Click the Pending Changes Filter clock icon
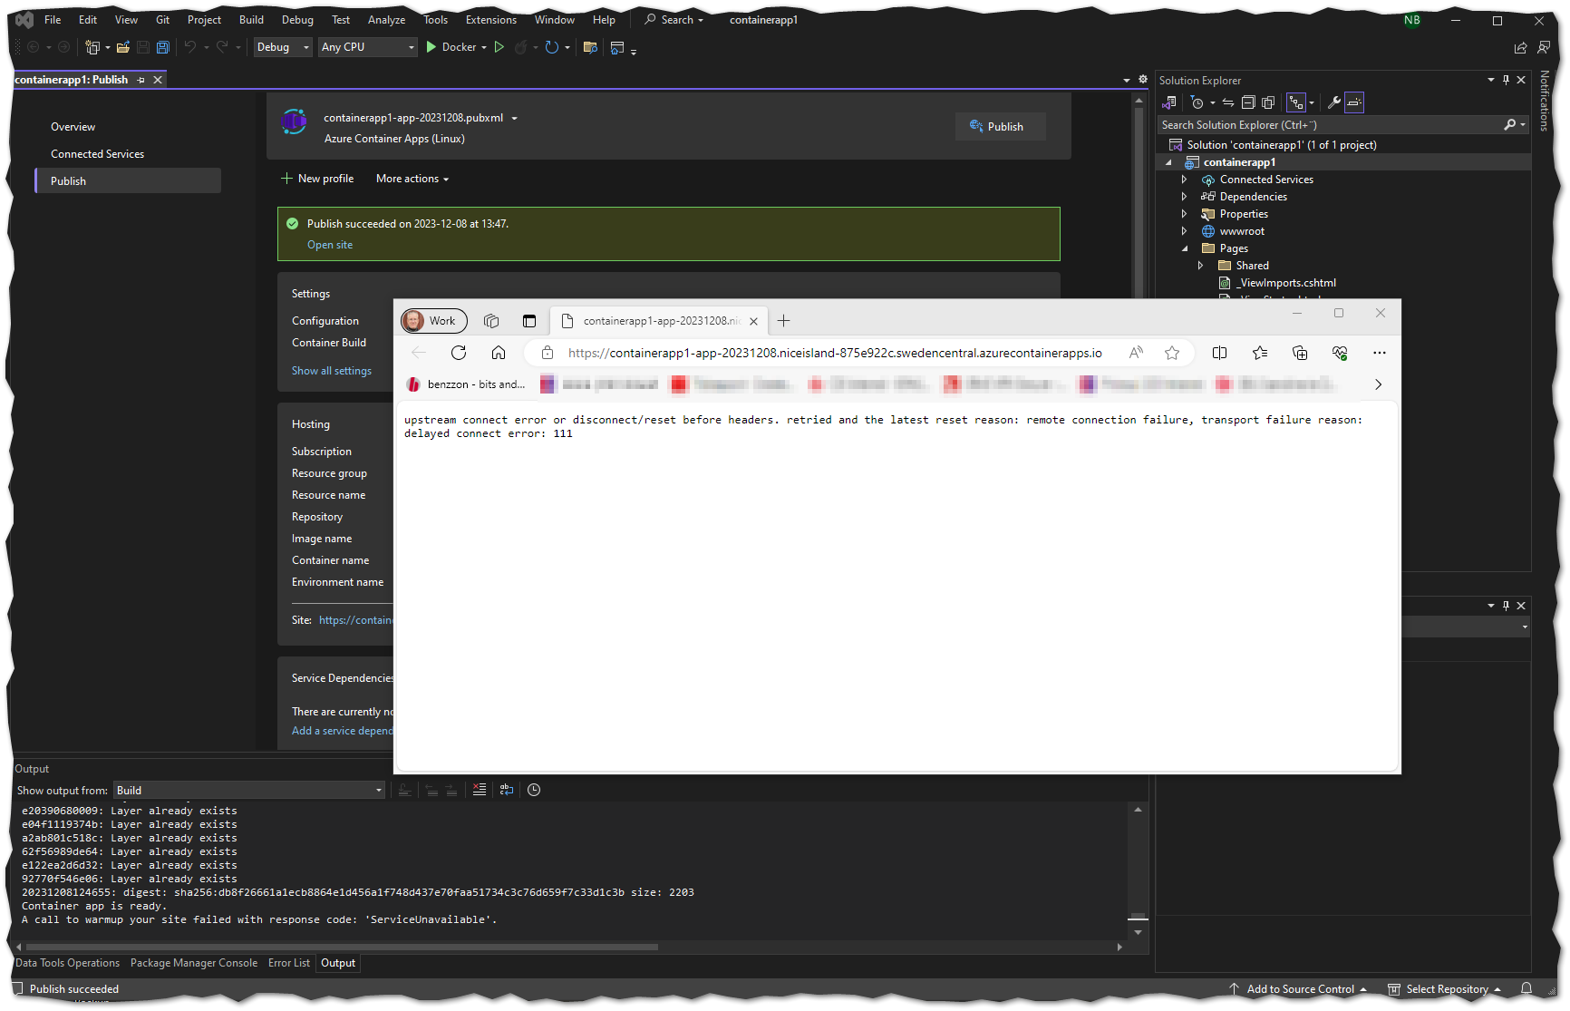Image resolution: width=1570 pixels, height=1011 pixels. 1197,102
